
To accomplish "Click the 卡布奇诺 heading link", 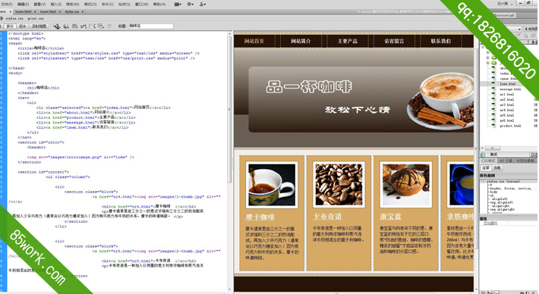I will pyautogui.click(x=327, y=217).
